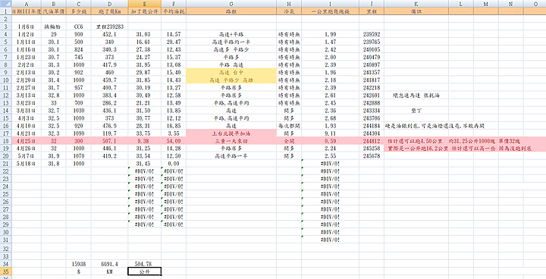Click the cell with value 452.1

[x=110, y=34]
